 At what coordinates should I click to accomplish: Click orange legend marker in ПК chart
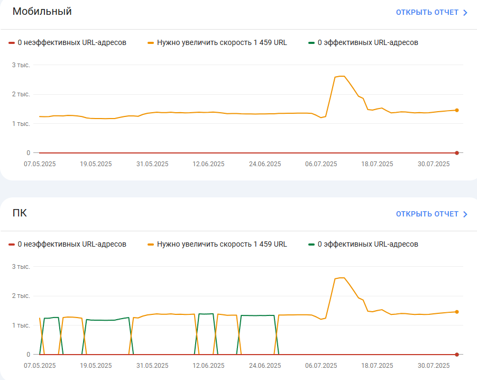(151, 245)
